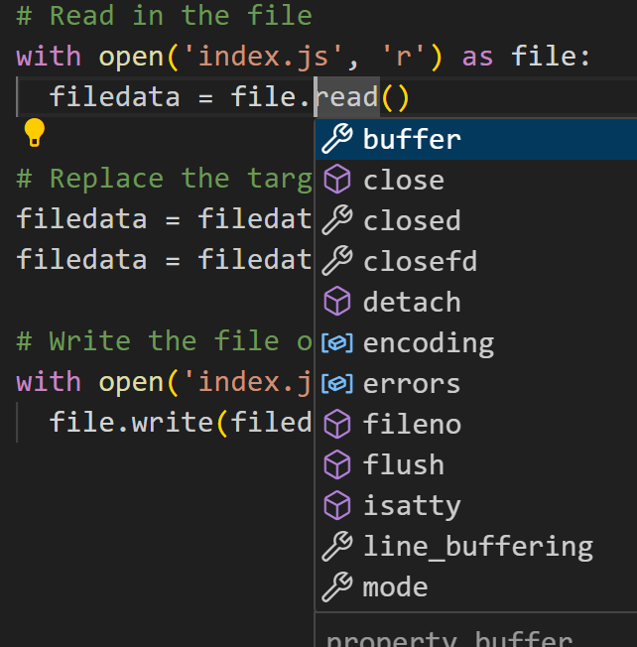637x647 pixels.
Task: Pick the closed property from suggestions
Action: click(476, 220)
